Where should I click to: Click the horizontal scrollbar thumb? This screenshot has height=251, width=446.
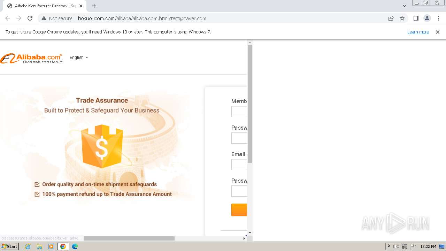point(129,238)
